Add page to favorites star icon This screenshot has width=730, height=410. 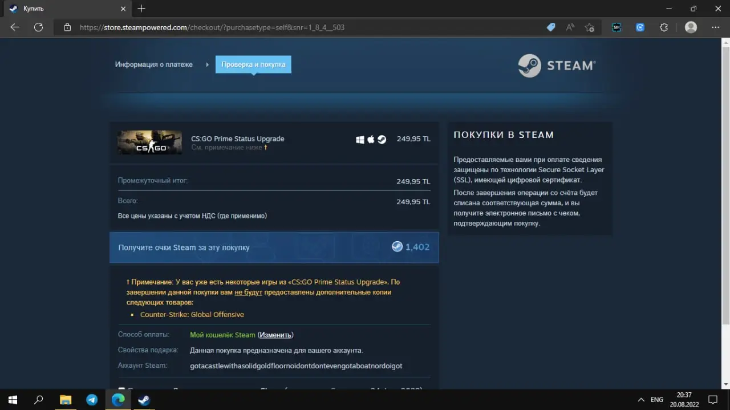coord(590,27)
